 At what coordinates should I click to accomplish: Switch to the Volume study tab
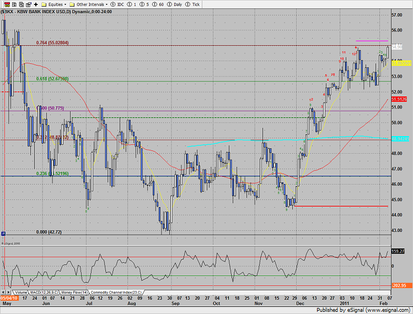21,292
